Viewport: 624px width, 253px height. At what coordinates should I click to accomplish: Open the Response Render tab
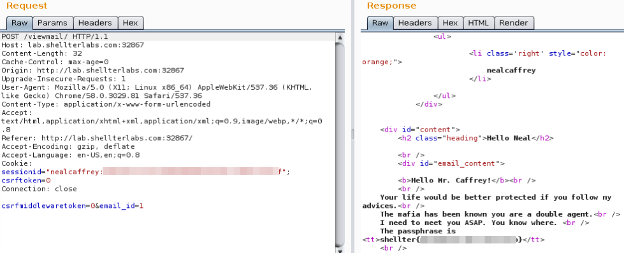514,23
